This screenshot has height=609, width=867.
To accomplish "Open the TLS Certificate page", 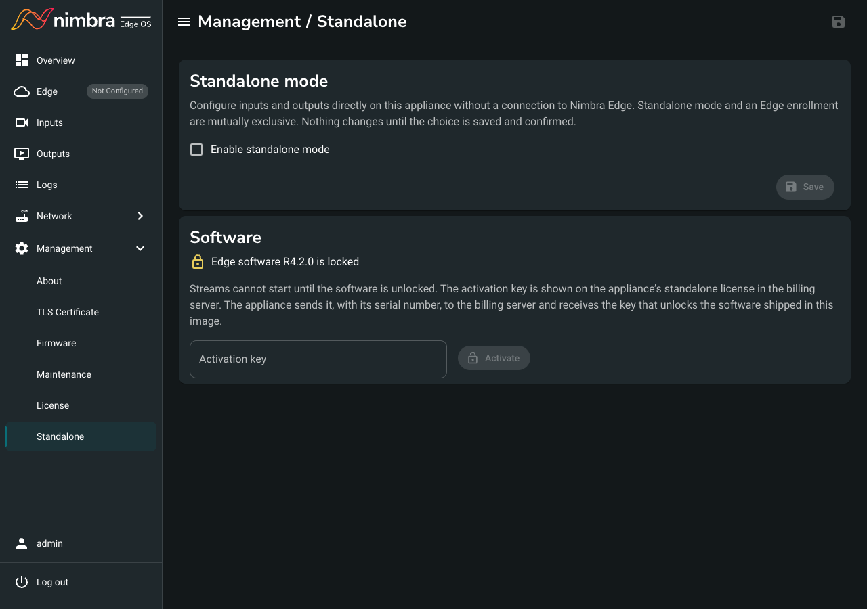I will [x=81, y=312].
